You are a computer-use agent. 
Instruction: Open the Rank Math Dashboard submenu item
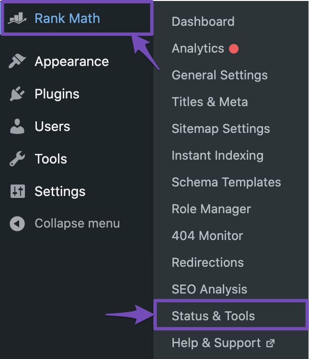point(203,22)
